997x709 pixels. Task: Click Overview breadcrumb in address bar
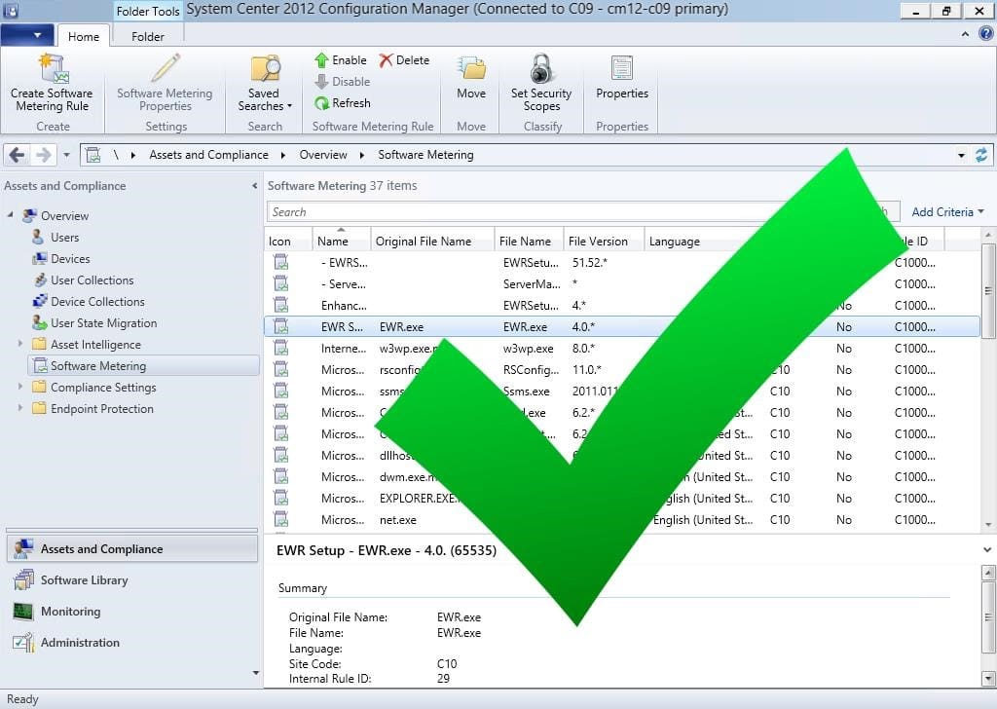click(x=323, y=155)
